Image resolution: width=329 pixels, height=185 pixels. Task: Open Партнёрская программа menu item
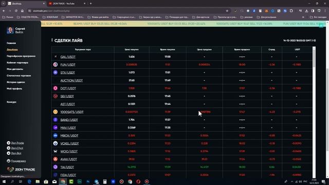point(21,56)
